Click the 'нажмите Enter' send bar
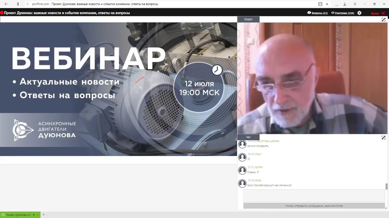Screen dimensions: 389x218 314,206
